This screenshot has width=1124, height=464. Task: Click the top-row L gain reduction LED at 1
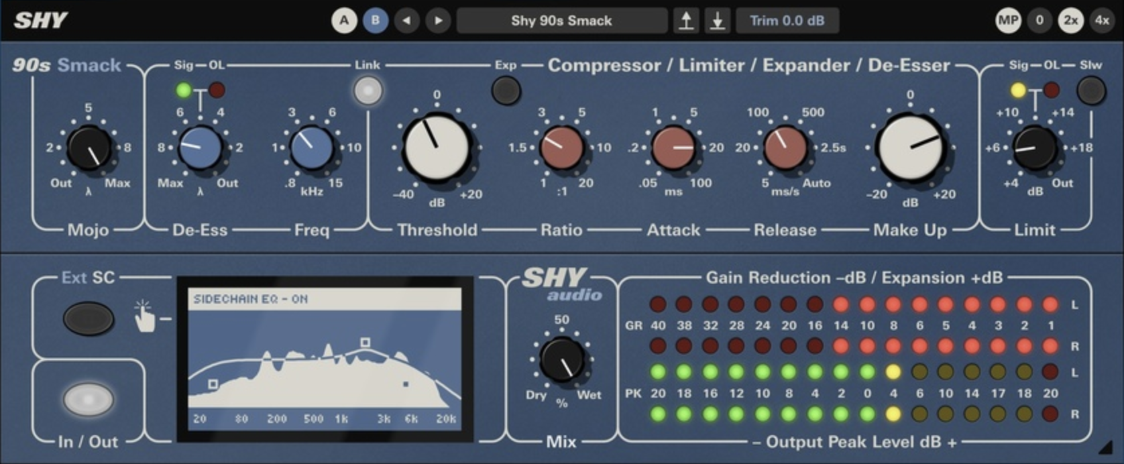click(x=1050, y=305)
